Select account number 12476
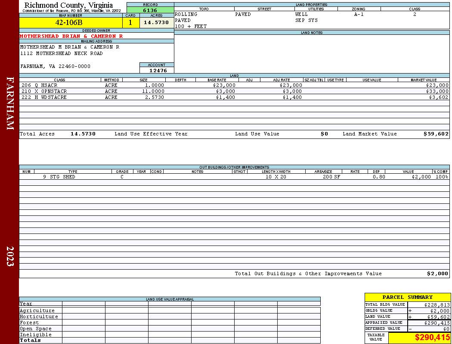Image resolution: width=452 pixels, height=344 pixels. 158,71
